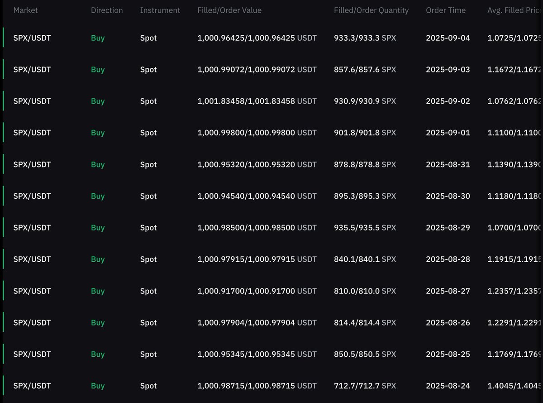The height and width of the screenshot is (403, 543).
Task: Select order value 1,000.98500/1,000.98500 USDT
Action: [x=257, y=228]
